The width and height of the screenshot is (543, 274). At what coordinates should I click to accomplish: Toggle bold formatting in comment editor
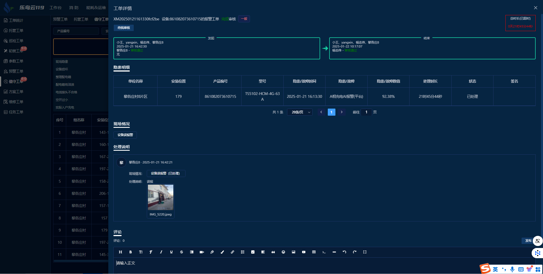click(130, 252)
